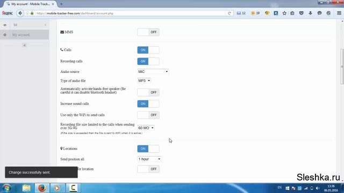Open the bookmarks list clipboard icon
The image size is (344, 193).
292,13
